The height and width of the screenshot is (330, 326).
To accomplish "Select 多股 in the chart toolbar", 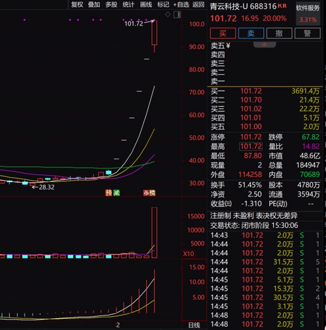I will click(111, 5).
